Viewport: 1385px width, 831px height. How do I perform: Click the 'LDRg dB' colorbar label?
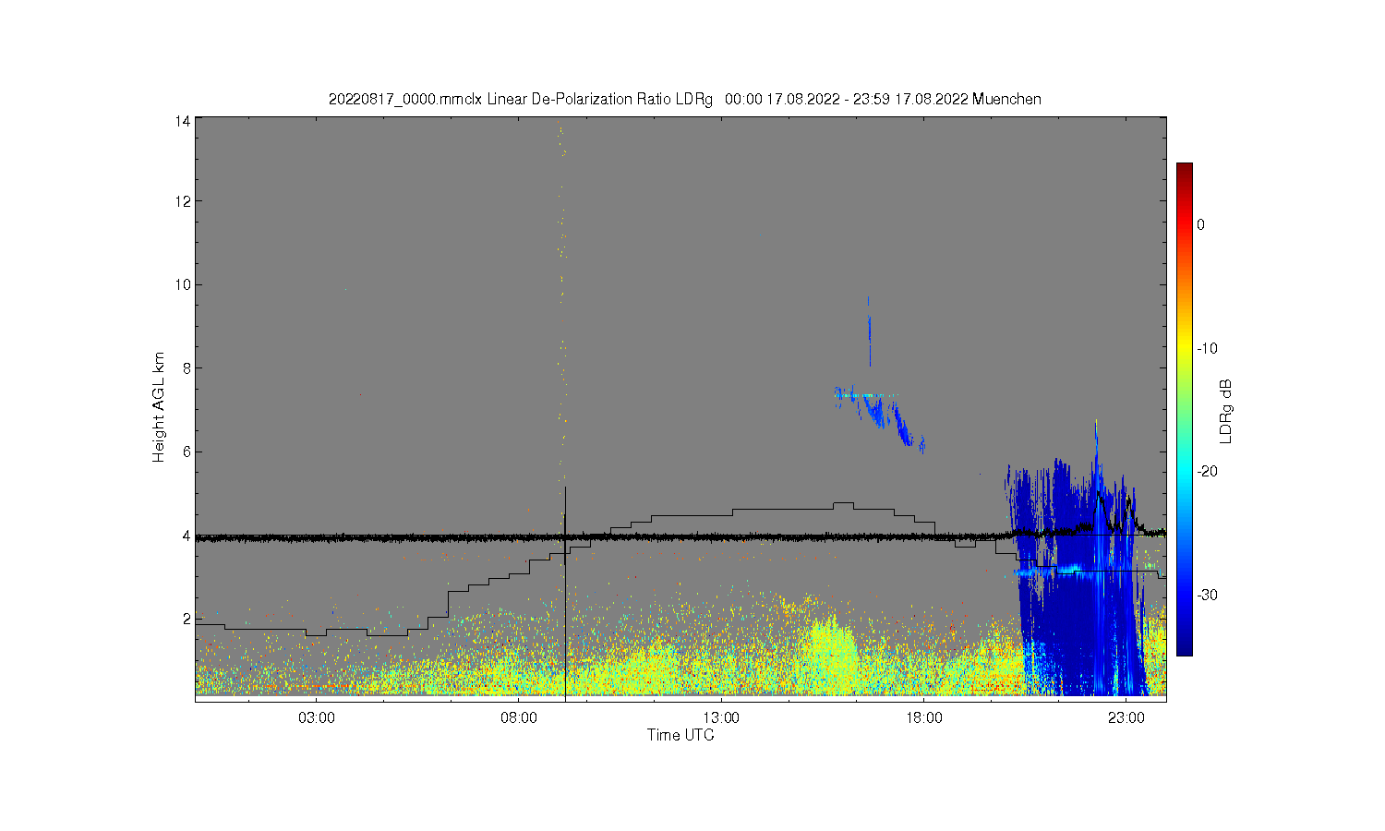1226,411
